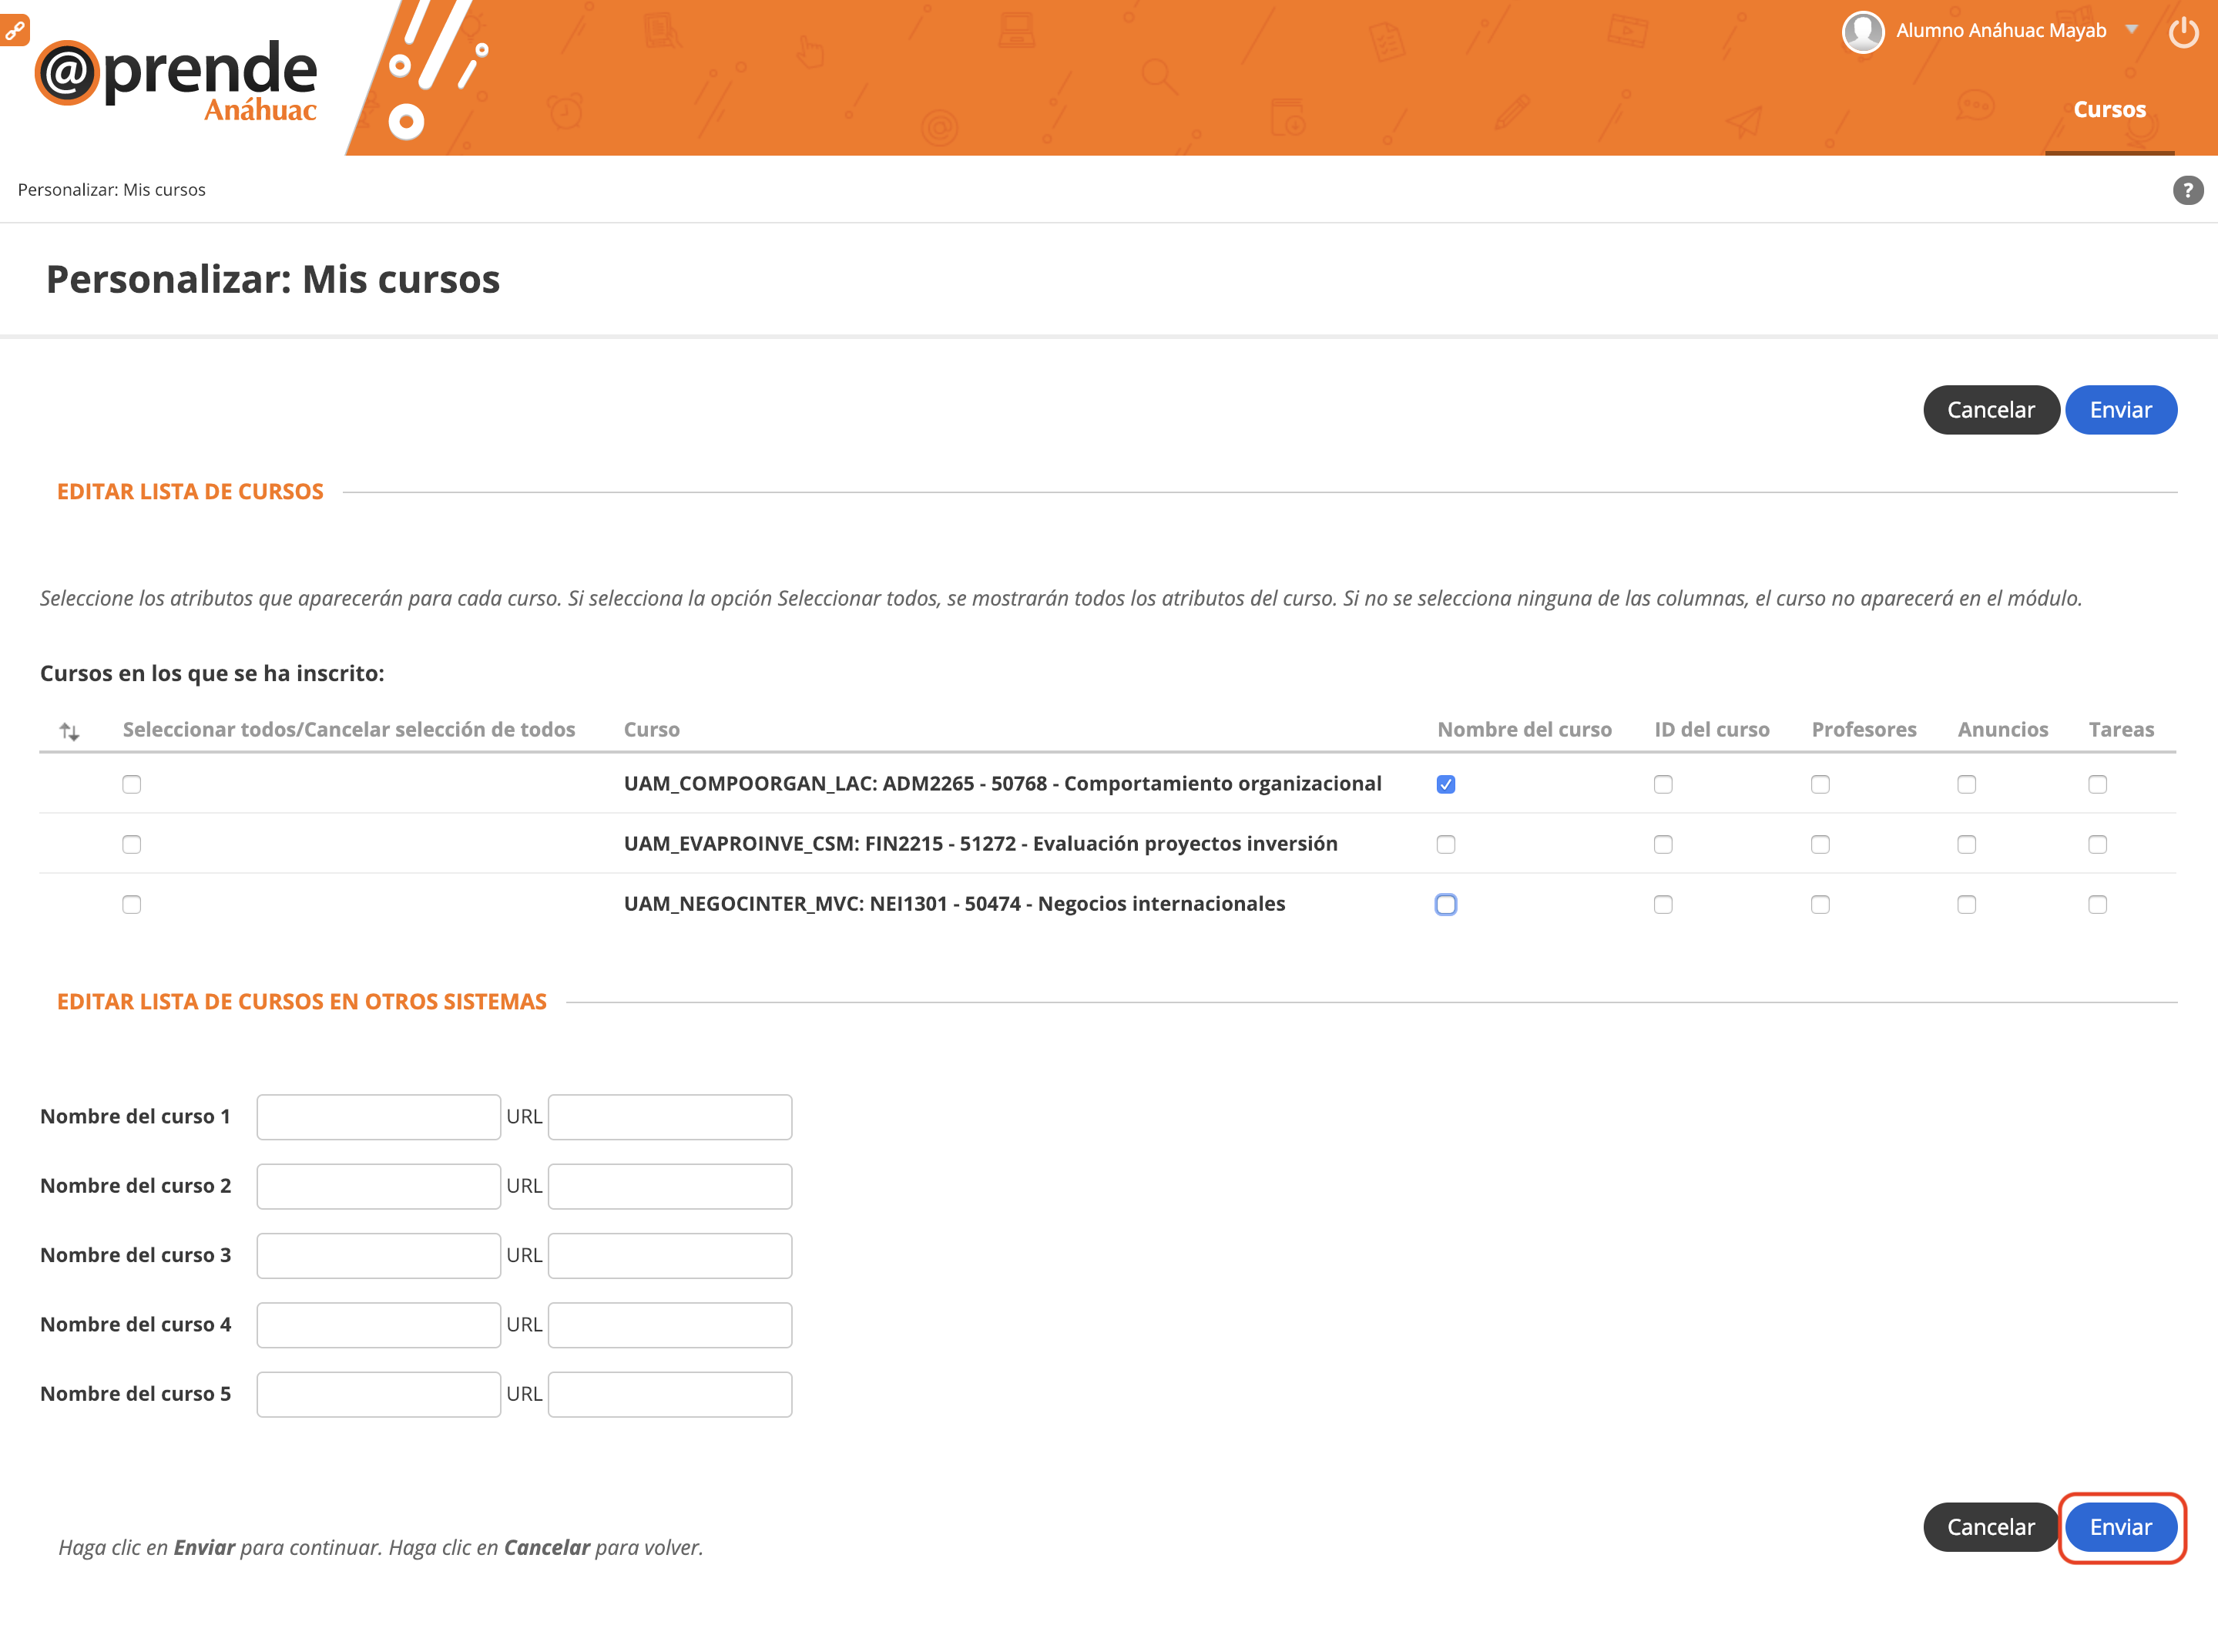Open the help question mark icon
The width and height of the screenshot is (2218, 1652).
pos(2187,190)
